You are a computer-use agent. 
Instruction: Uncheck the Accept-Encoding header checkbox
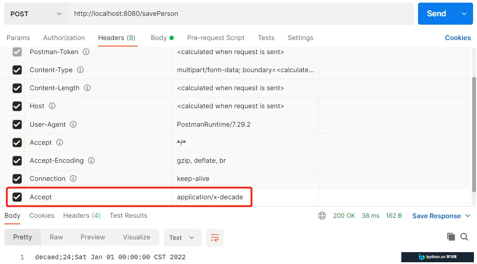17,161
